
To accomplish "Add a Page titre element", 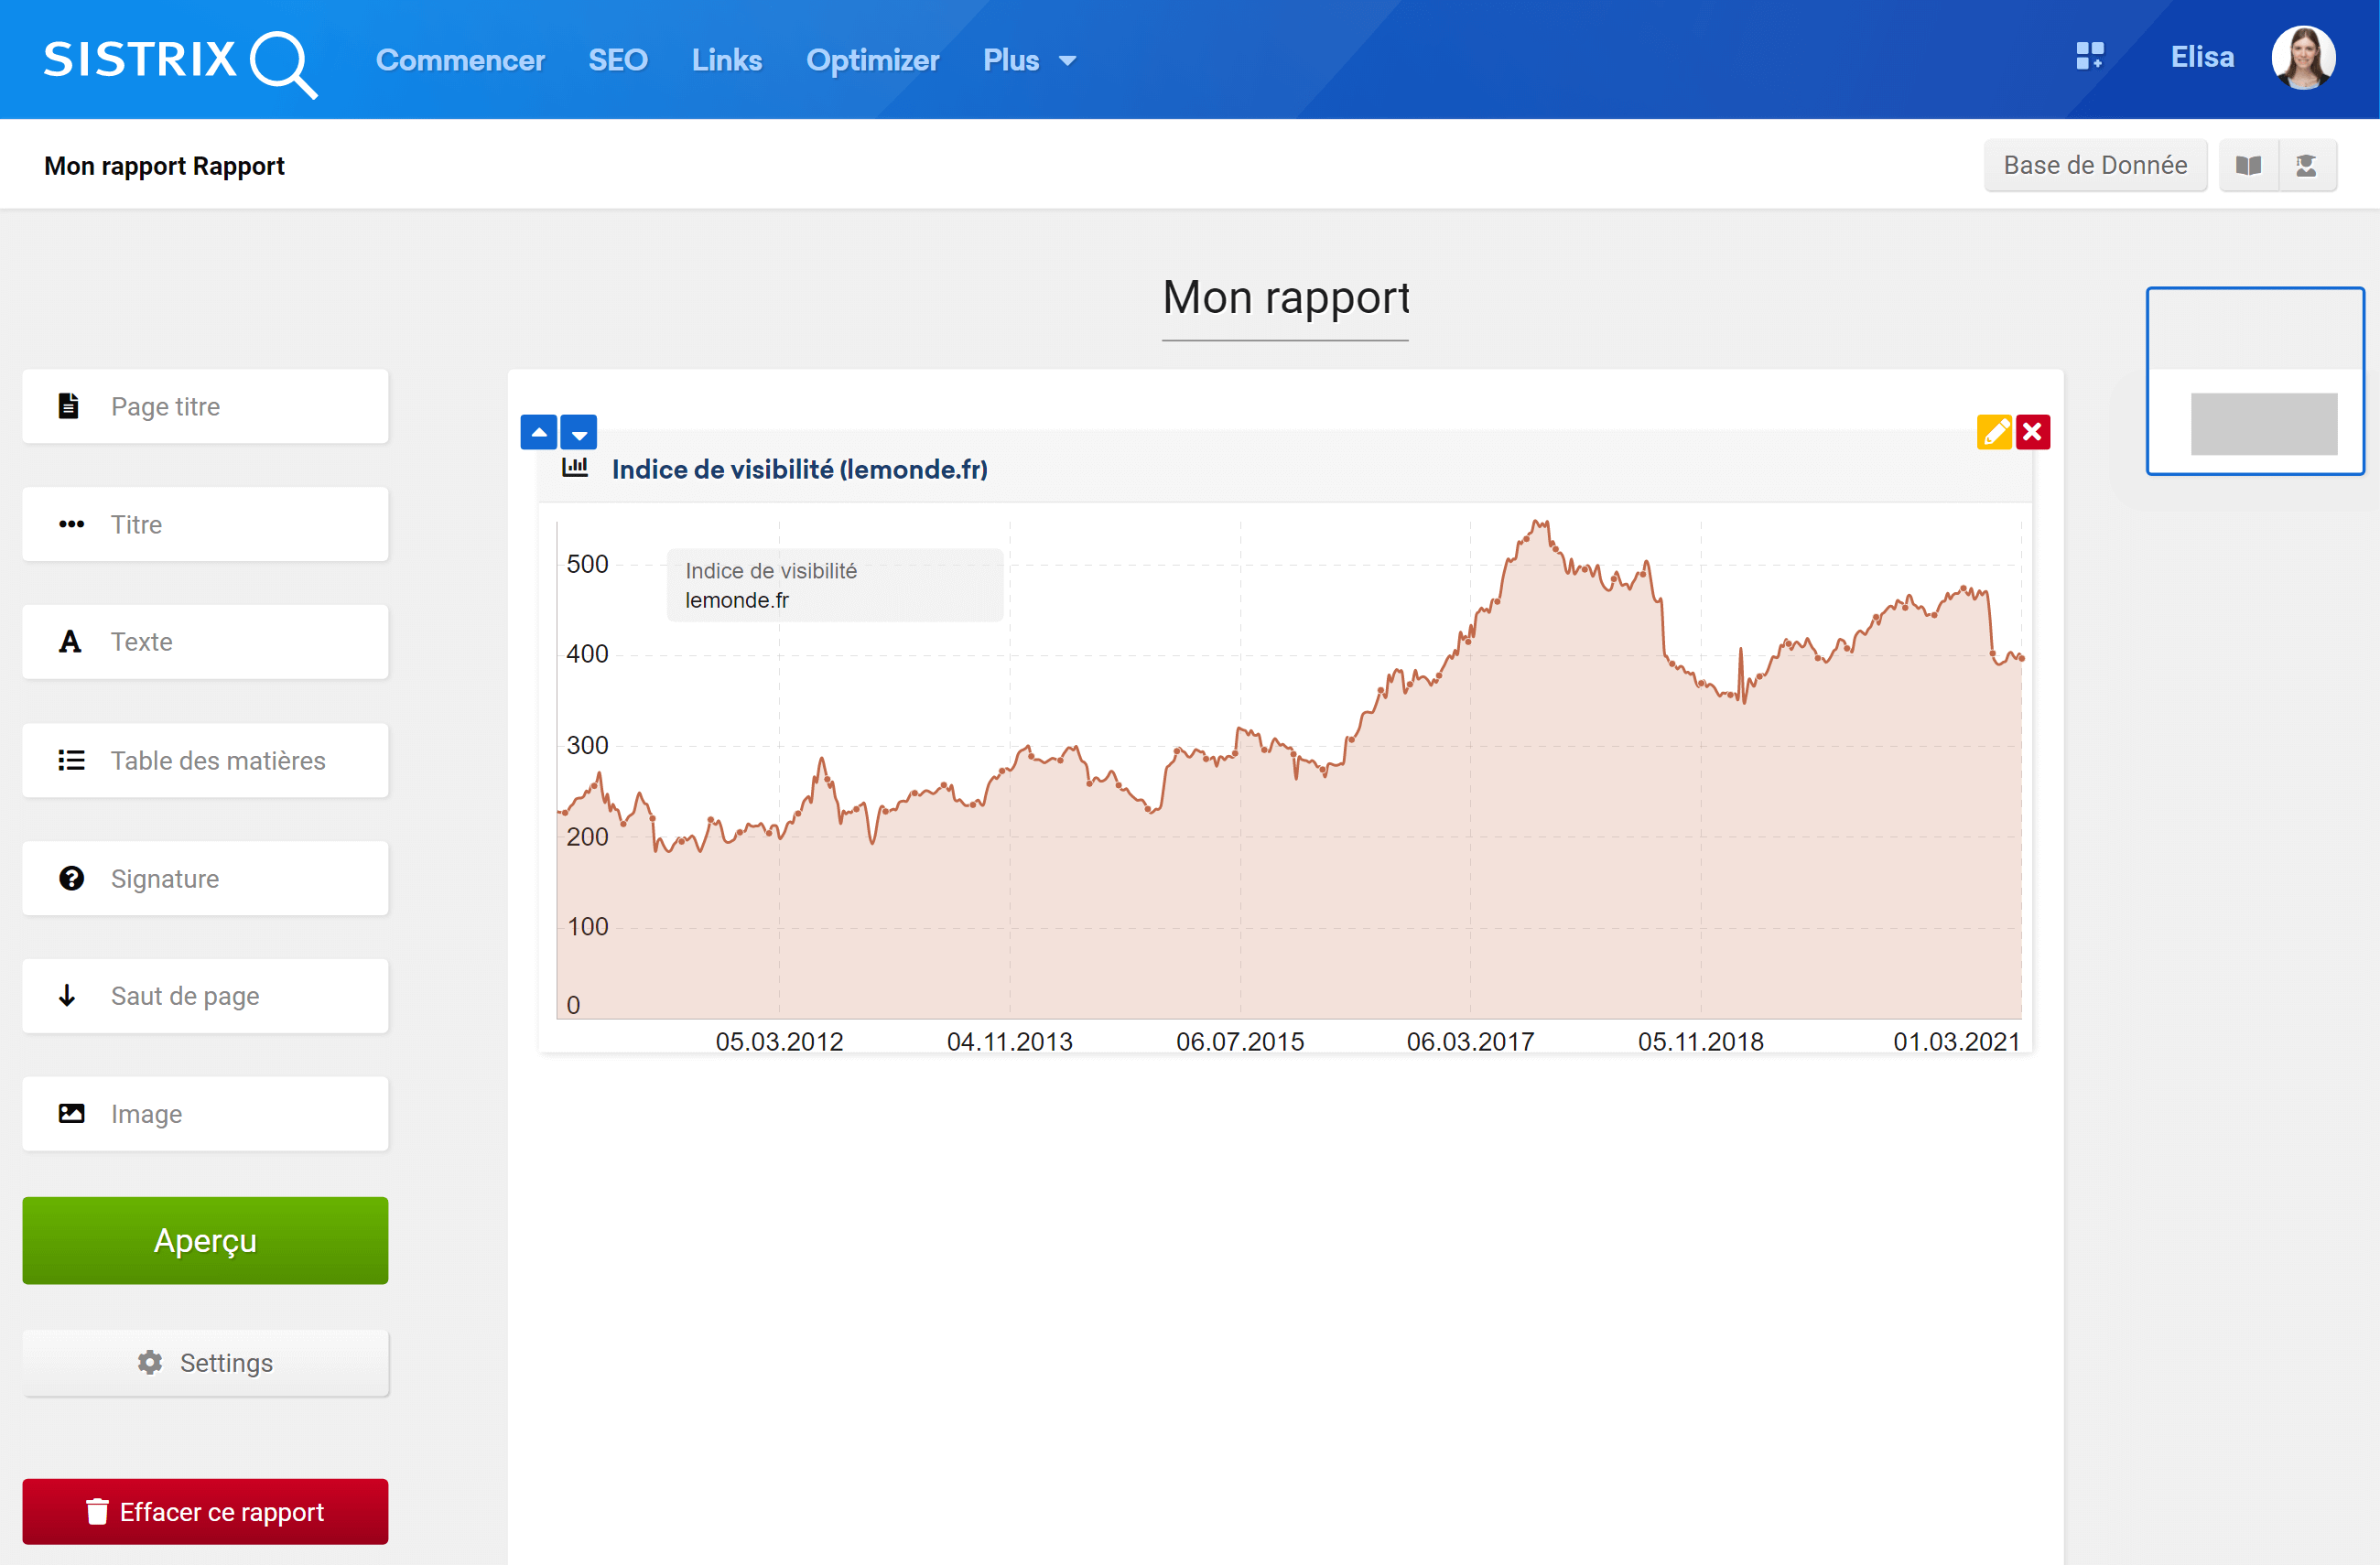I will tap(205, 406).
